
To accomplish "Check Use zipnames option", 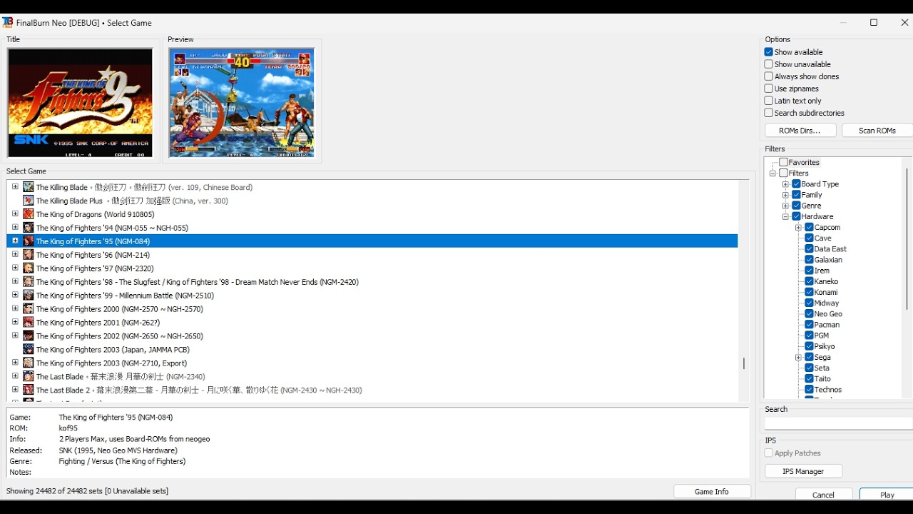I will click(x=769, y=89).
